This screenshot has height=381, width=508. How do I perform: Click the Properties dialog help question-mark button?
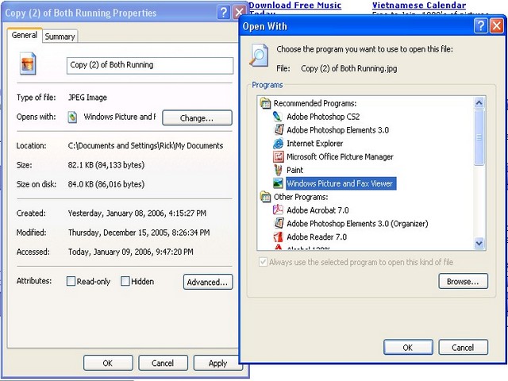(x=224, y=13)
